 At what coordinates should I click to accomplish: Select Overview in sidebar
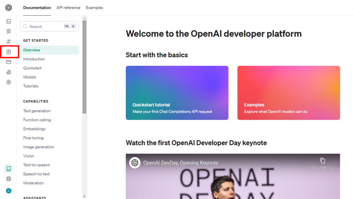coord(49,50)
